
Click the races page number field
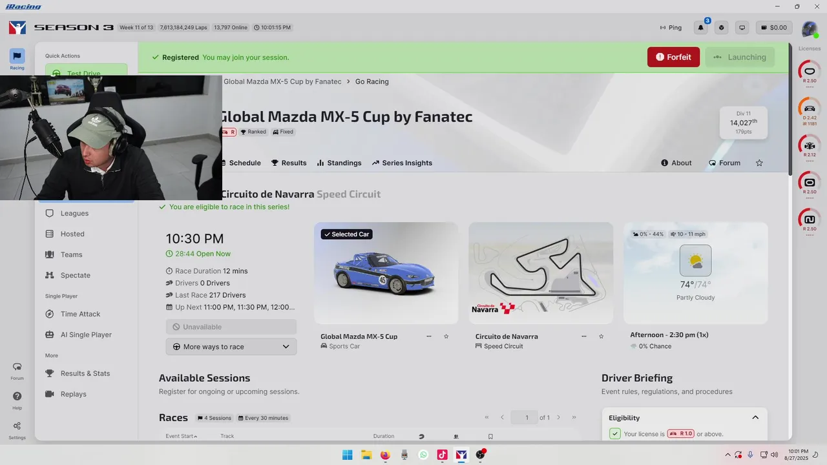524,417
